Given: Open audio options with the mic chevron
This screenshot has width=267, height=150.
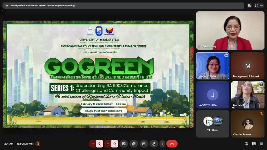Looking at the screenshot, I should (x=93, y=143).
